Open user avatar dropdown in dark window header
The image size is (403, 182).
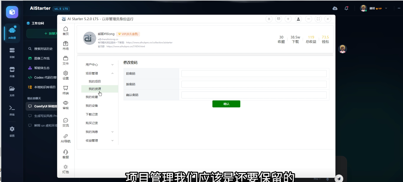374,8
